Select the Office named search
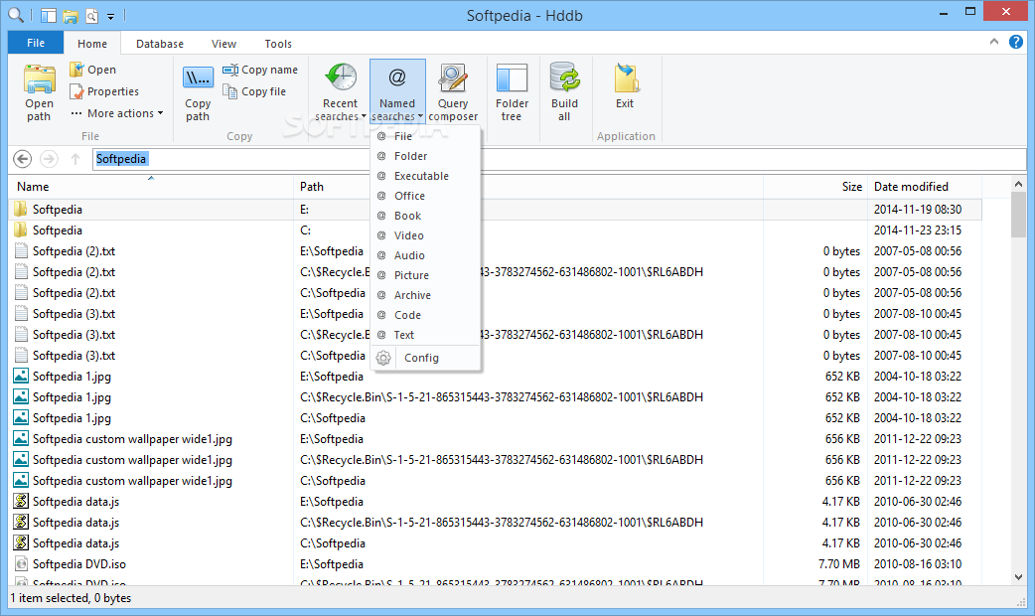 point(426,196)
